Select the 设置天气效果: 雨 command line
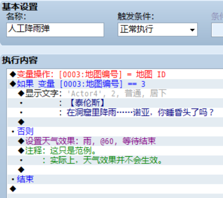Image resolution: width=223 pixels, height=198 pixels. click(116, 141)
